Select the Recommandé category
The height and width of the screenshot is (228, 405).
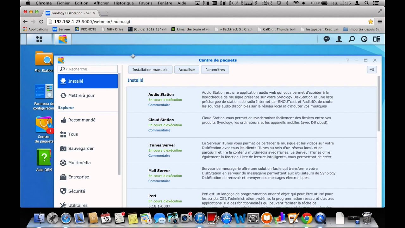(x=88, y=120)
